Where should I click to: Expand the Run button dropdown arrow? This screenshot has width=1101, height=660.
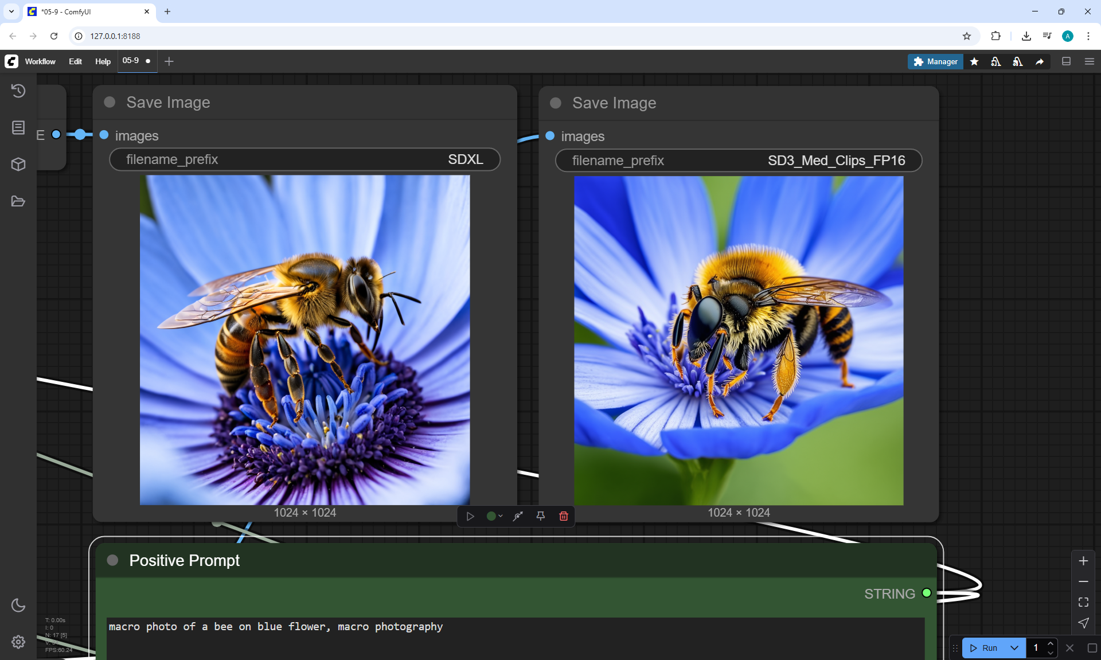point(1014,648)
